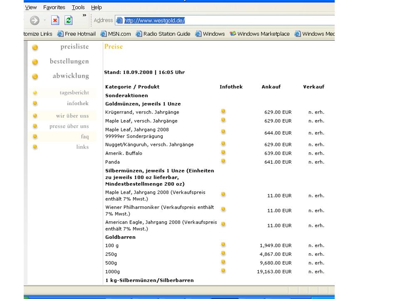
Task: Click the Free Hotmail page icon
Action: tap(60, 34)
